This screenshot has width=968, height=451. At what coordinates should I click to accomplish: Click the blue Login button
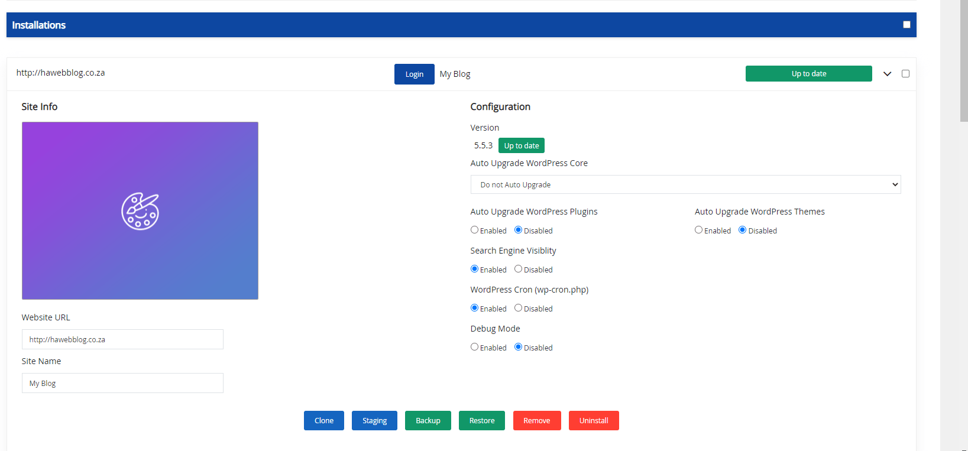coord(414,74)
